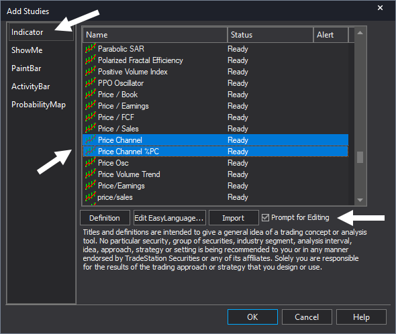Viewport: 396px width, 334px height.
Task: Switch to the PaintBar category
Action: (x=26, y=68)
